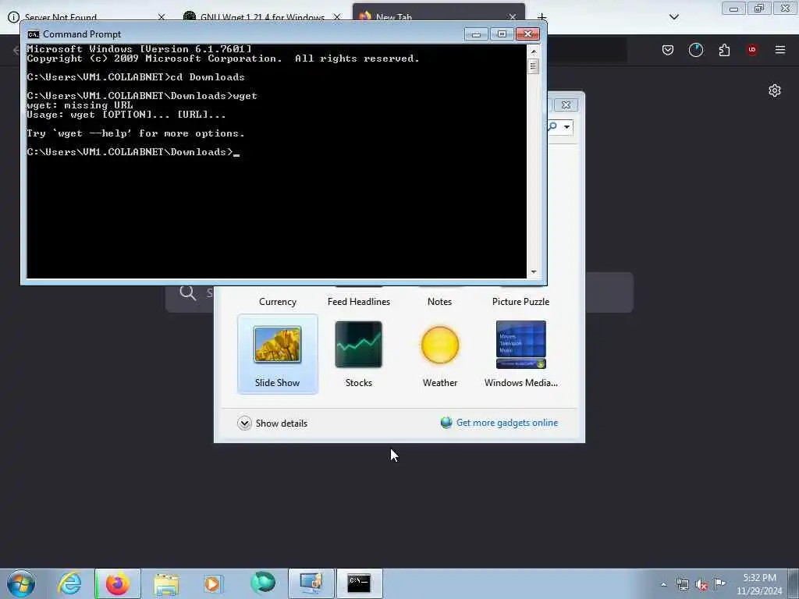This screenshot has width=799, height=599.
Task: Click the Firefox circular toolbar icon beside Pocket
Action: 695,49
